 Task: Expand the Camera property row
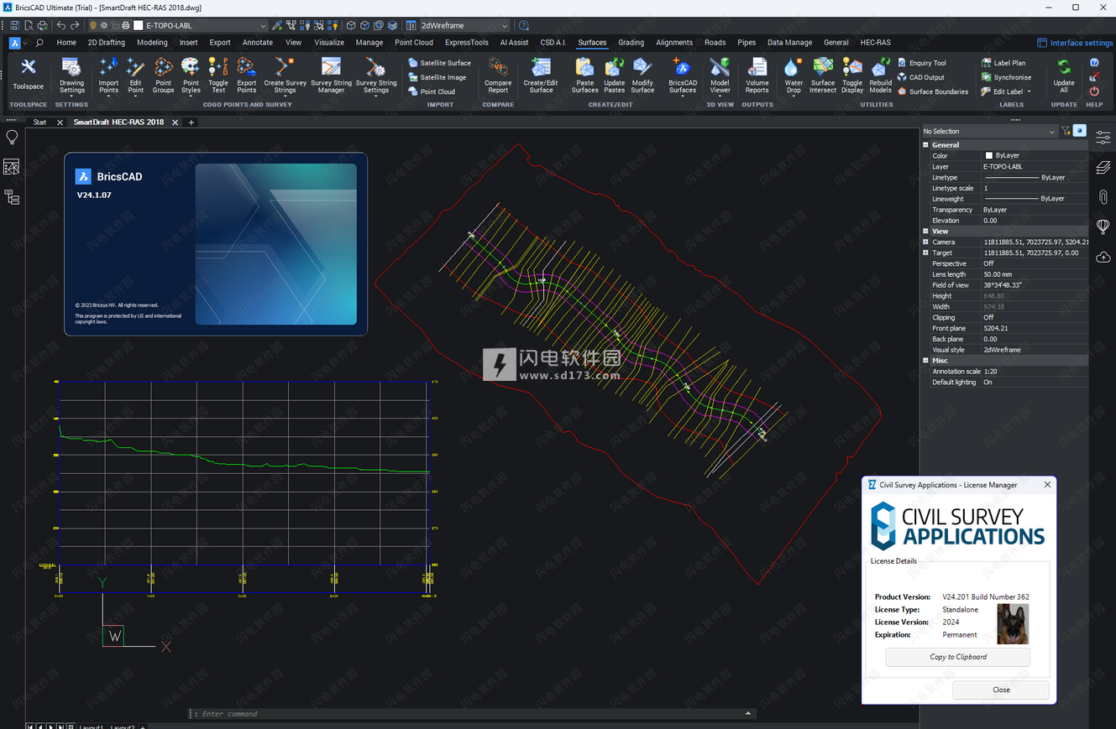[926, 242]
